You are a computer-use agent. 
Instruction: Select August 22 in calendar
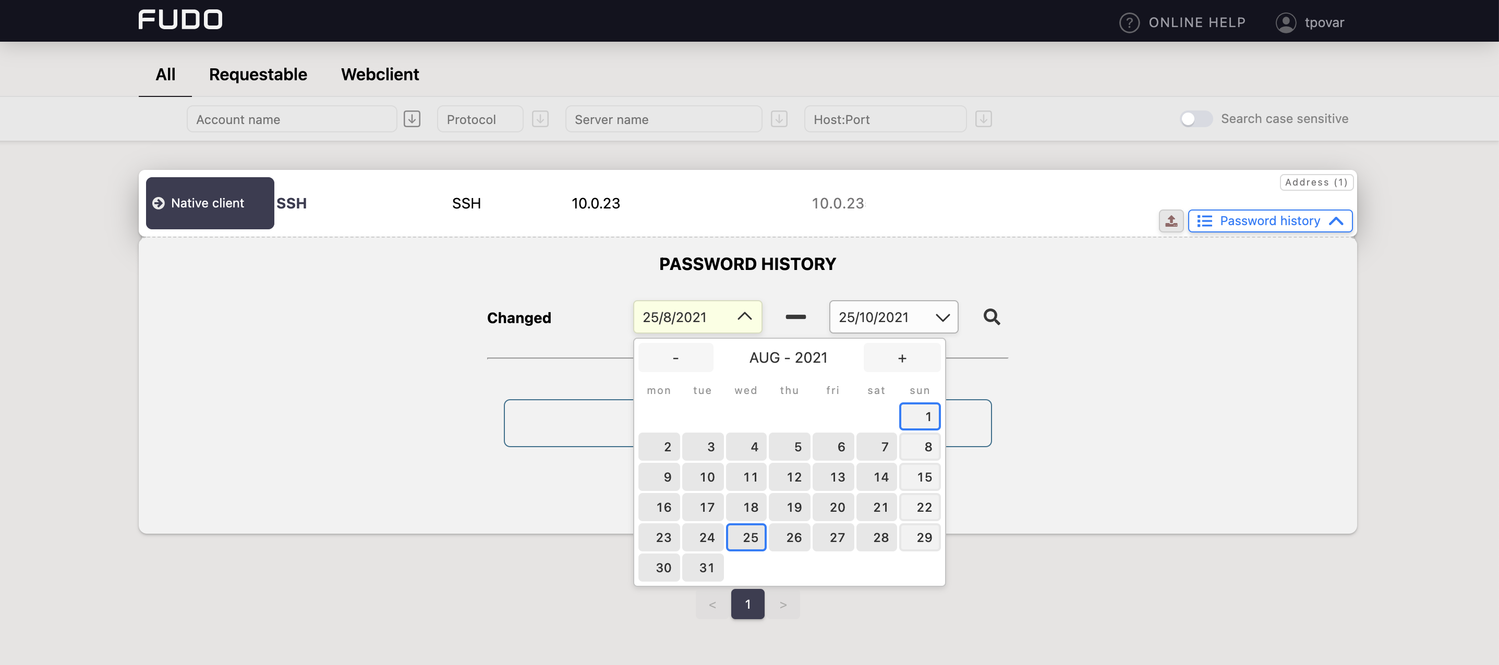920,507
